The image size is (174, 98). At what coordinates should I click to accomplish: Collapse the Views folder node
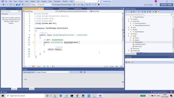point(129,36)
